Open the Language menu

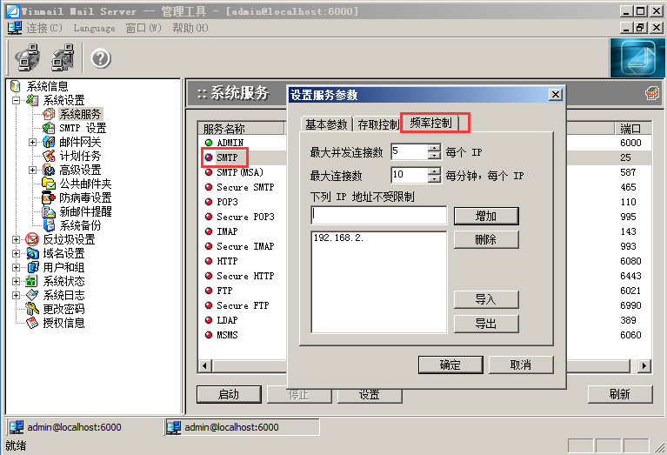pos(94,28)
